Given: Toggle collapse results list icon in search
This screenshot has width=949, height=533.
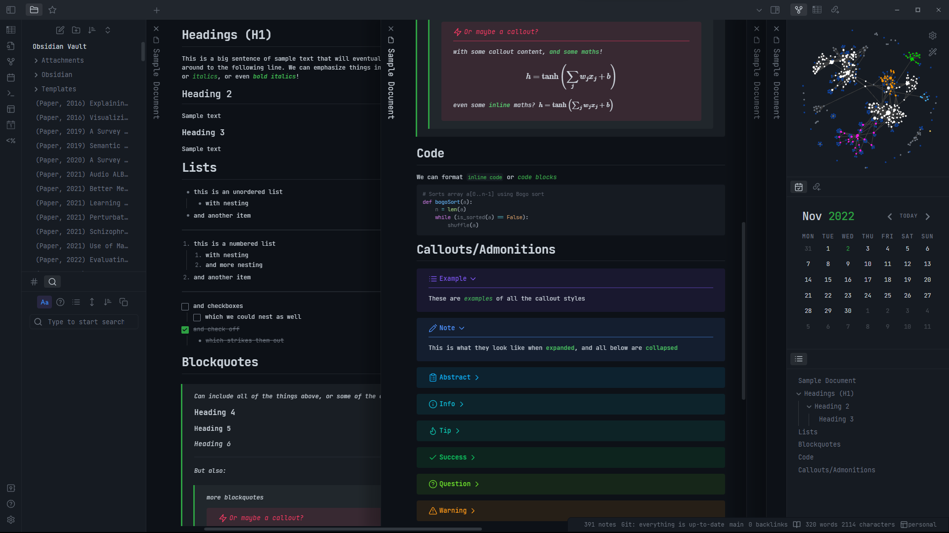Looking at the screenshot, I should pos(76,302).
